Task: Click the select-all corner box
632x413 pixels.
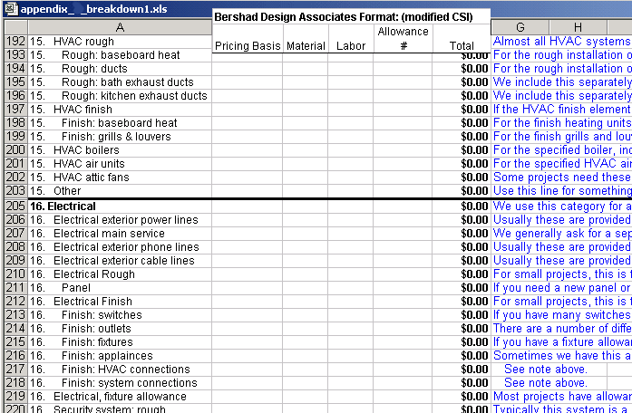Action: tap(15, 27)
